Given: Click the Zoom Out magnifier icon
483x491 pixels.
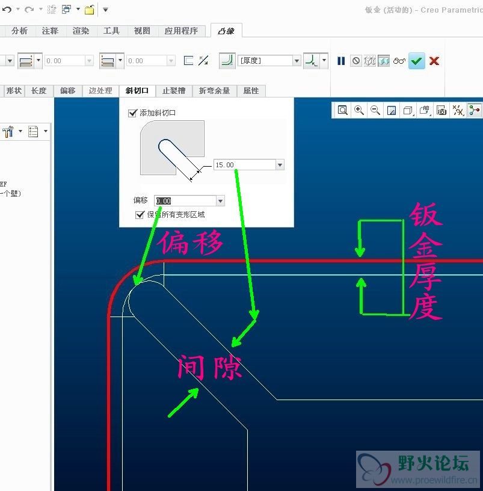Looking at the screenshot, I should [375, 110].
